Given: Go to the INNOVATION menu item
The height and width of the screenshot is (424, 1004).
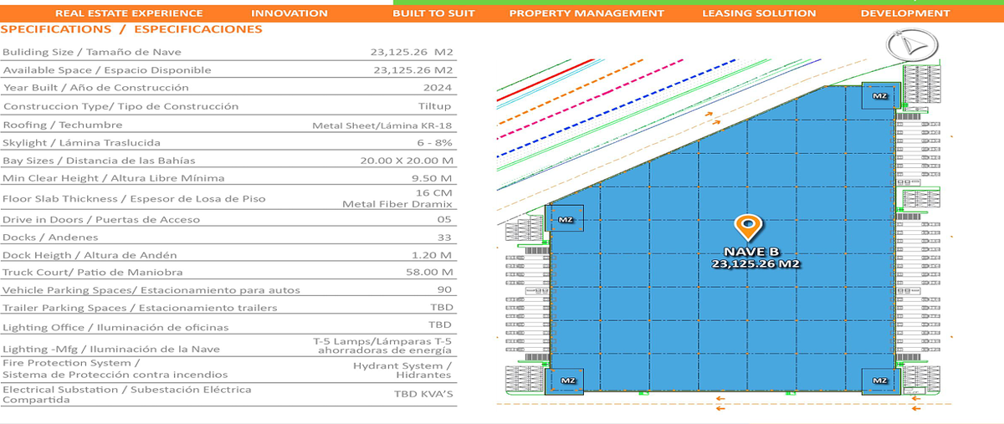Looking at the screenshot, I should point(289,13).
